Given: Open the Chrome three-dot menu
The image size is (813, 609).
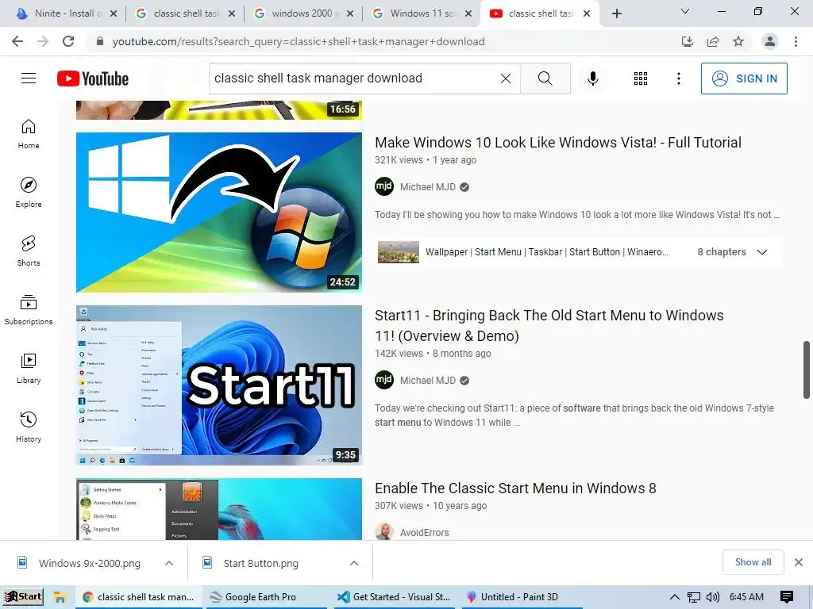Looking at the screenshot, I should tap(796, 41).
